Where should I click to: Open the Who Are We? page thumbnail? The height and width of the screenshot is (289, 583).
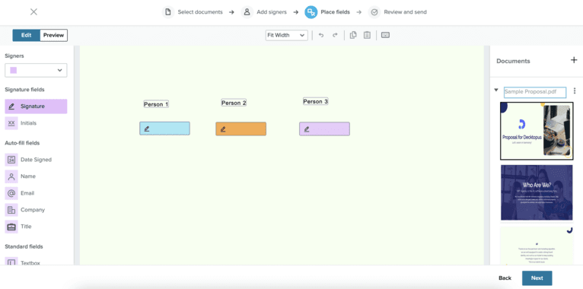coord(537,192)
